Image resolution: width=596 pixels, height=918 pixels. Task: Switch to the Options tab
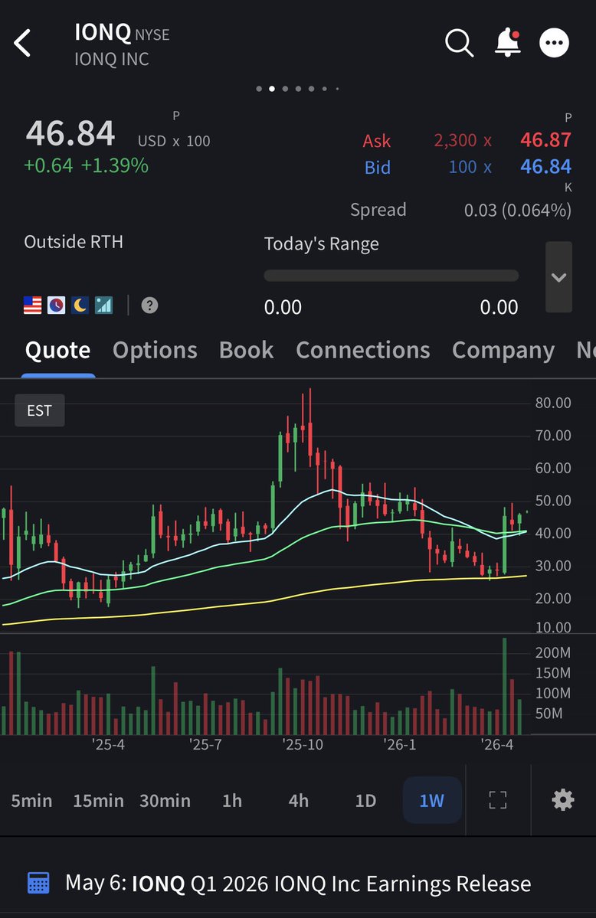tap(155, 350)
